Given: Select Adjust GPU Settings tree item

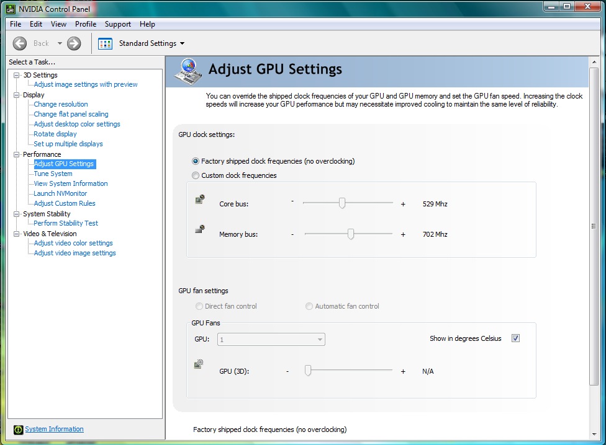Looking at the screenshot, I should (x=64, y=164).
